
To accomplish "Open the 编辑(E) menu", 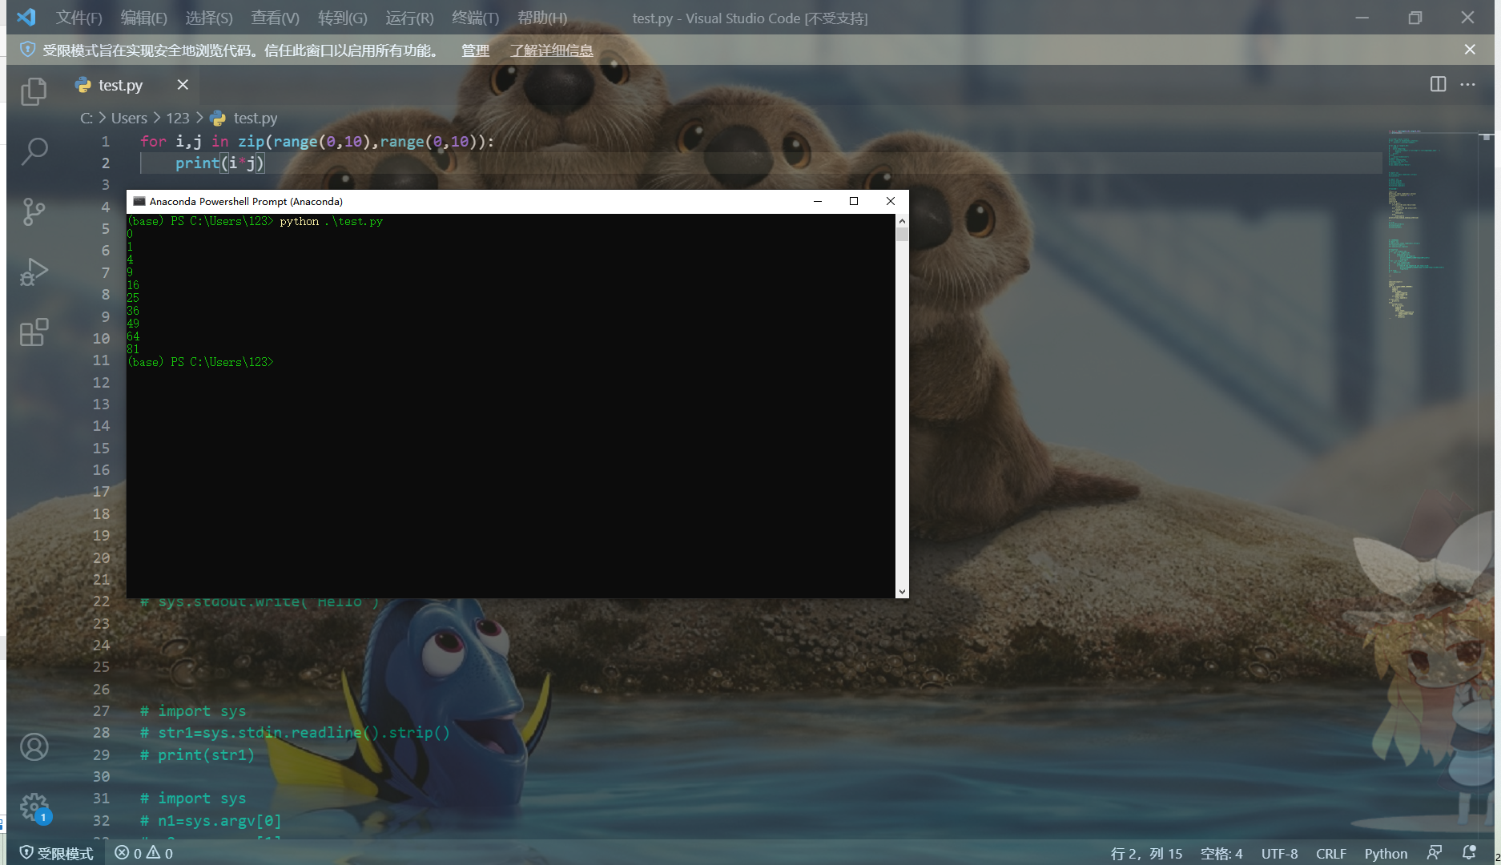I will [144, 18].
